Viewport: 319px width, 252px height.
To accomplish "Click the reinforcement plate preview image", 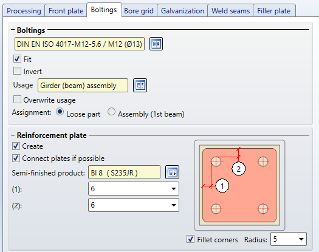I will [x=239, y=185].
